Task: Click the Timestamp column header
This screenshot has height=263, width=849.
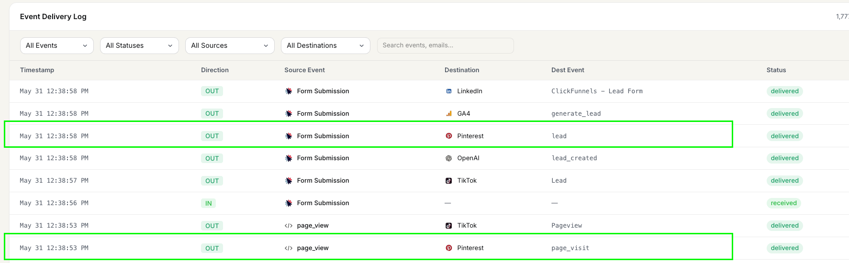Action: coord(37,70)
